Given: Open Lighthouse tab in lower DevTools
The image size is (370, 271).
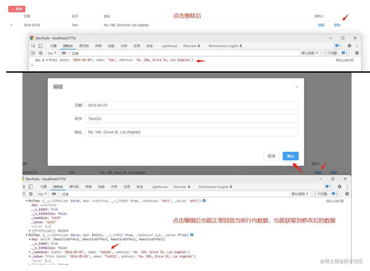Looking at the screenshot, I should coord(159,187).
